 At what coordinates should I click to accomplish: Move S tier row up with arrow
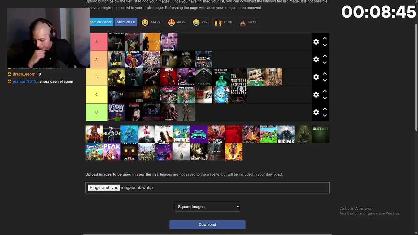(325, 38)
